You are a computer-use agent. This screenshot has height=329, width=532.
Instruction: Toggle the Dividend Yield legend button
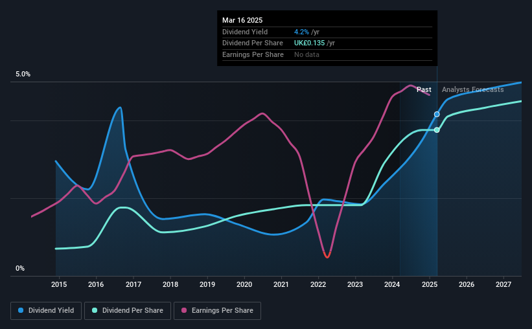point(46,311)
